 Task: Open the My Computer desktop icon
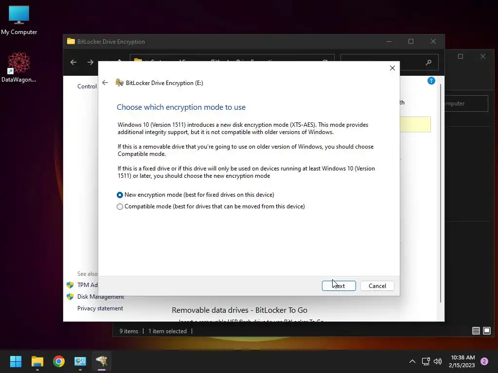pos(19,20)
